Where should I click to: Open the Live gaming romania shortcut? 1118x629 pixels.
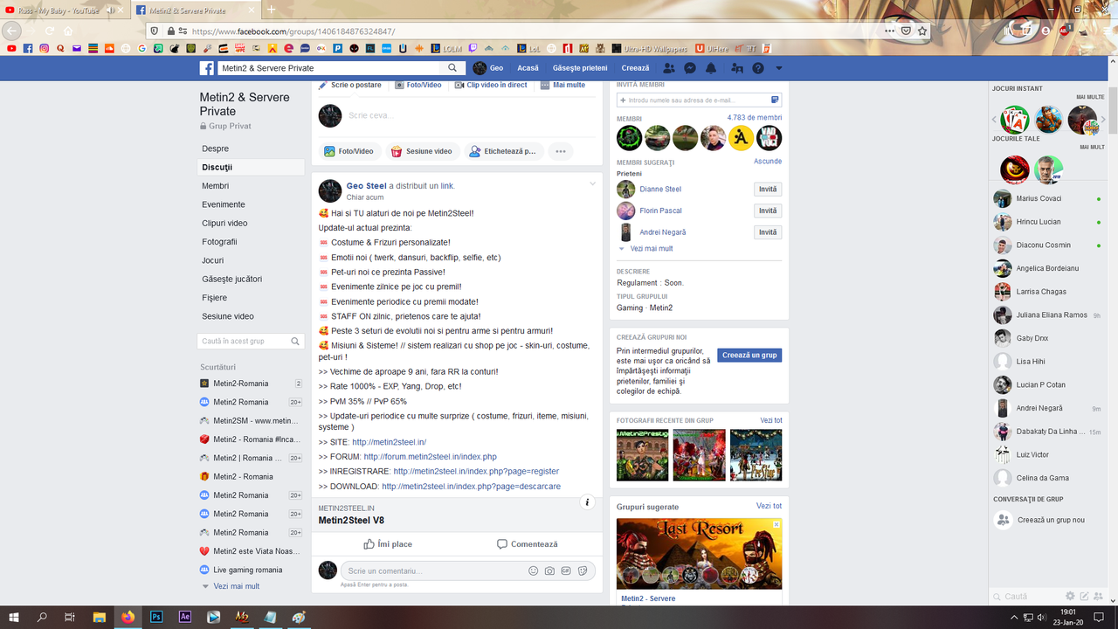pos(247,570)
